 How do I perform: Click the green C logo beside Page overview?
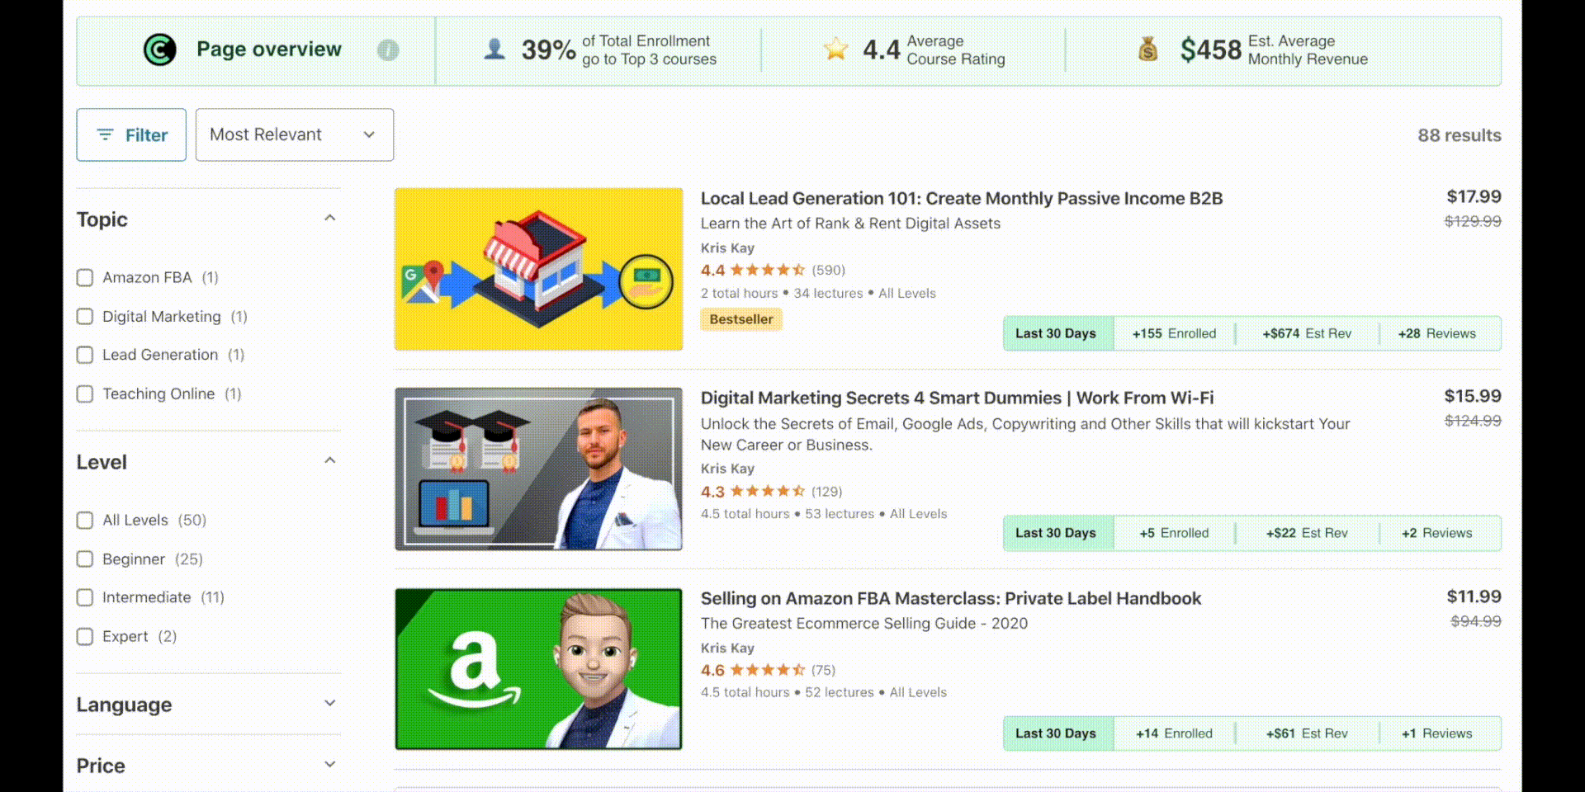(x=159, y=49)
